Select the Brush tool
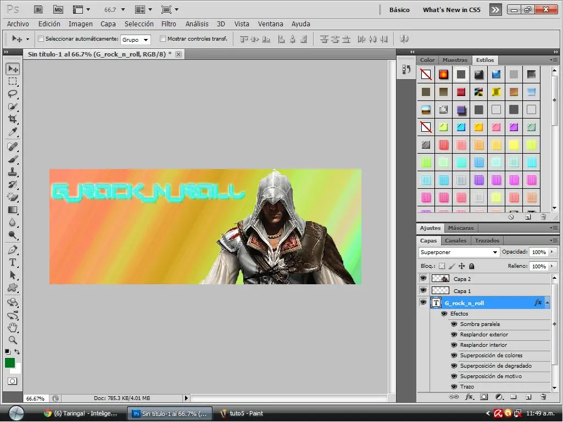 (x=13, y=159)
